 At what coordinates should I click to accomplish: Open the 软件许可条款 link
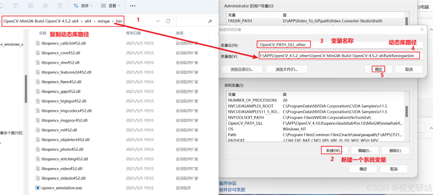click(x=232, y=190)
